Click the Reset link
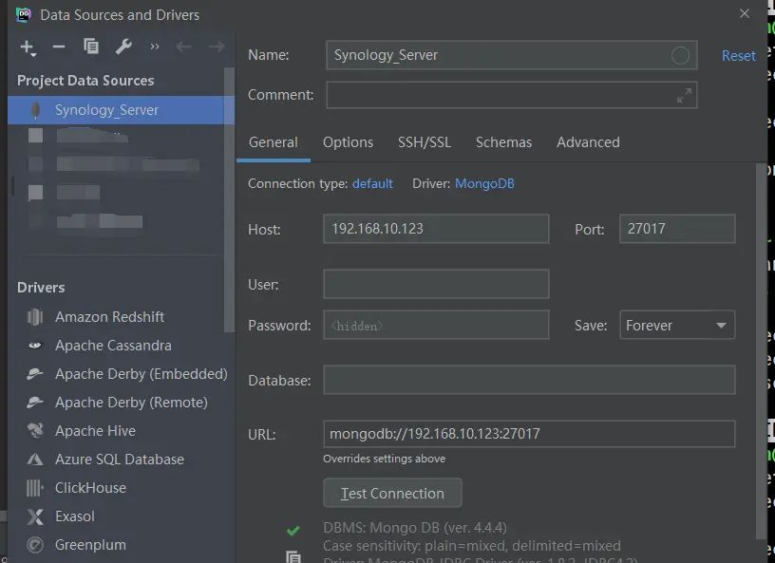 pos(738,56)
